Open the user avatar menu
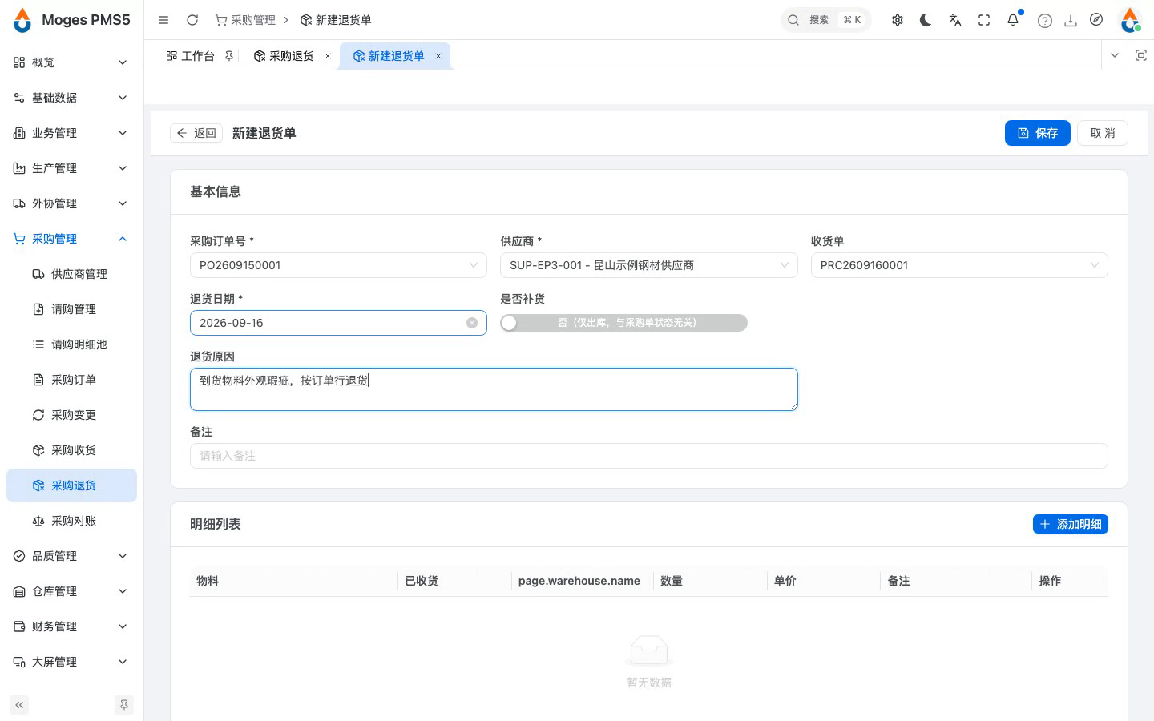This screenshot has width=1154, height=721. pos(1130,20)
